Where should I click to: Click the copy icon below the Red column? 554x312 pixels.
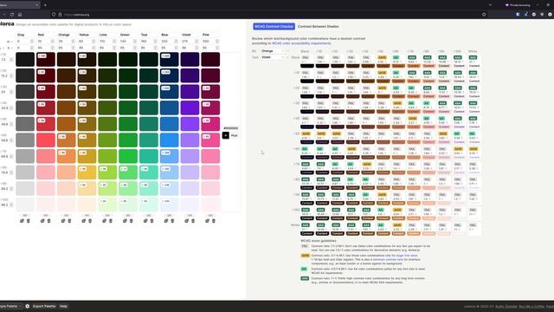tap(42, 221)
